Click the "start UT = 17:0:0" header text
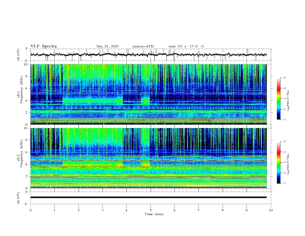 point(186,46)
